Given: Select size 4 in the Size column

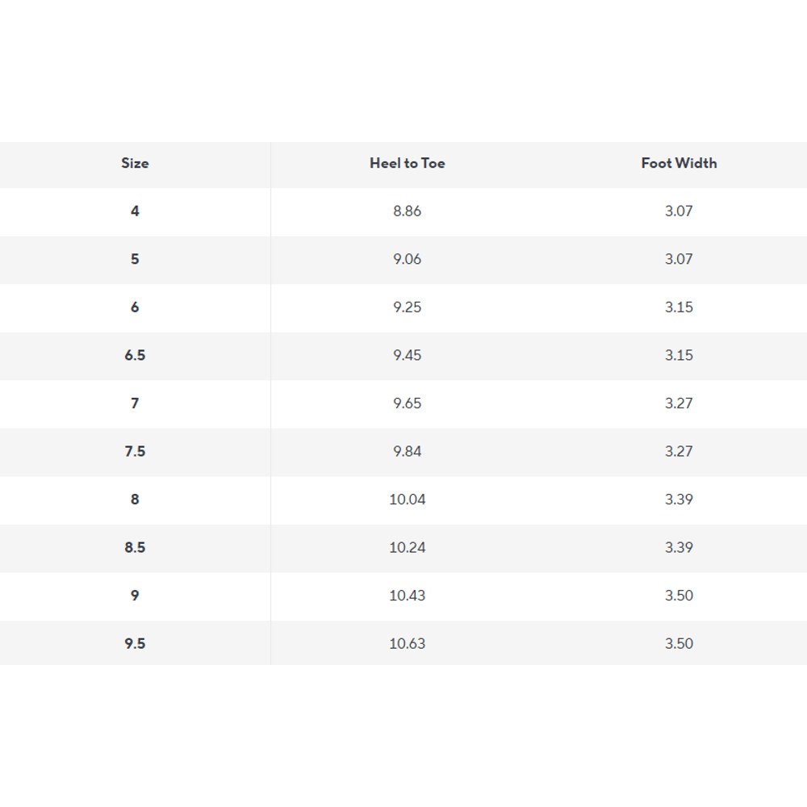Looking at the screenshot, I should 135,211.
